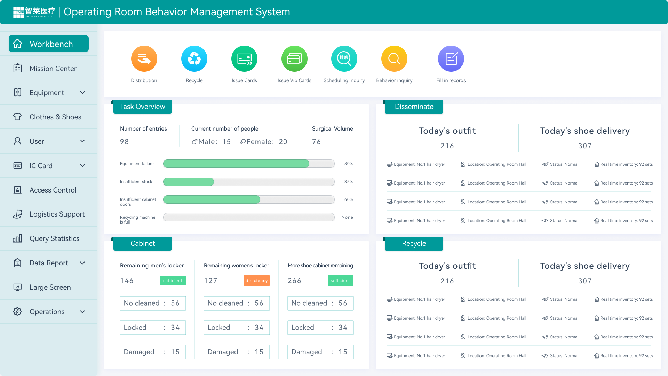This screenshot has width=668, height=376.
Task: Select the 'No cleaned: 56' men's locker box
Action: (x=153, y=303)
